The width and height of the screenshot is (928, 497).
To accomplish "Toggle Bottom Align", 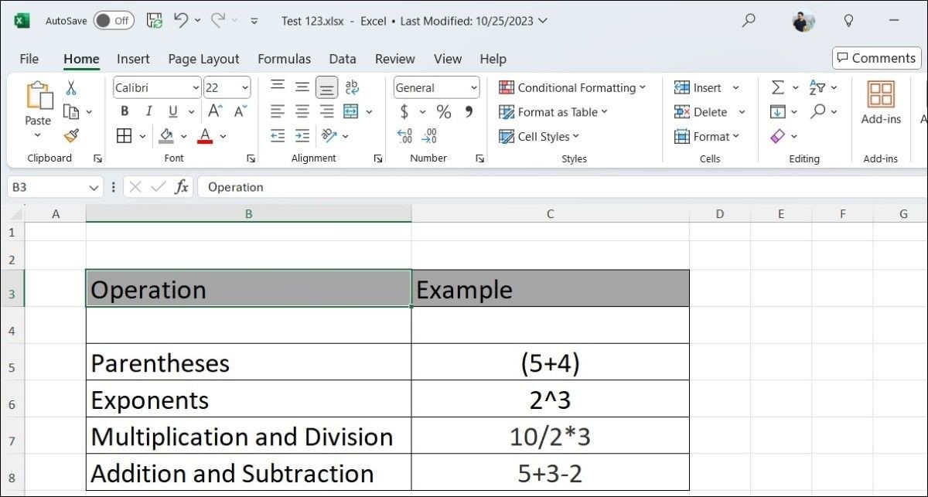I will 327,87.
